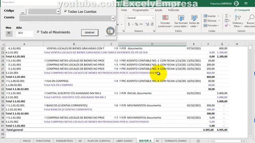Apply currency dollar number format
The width and height of the screenshot is (255, 143).
[129, 24]
